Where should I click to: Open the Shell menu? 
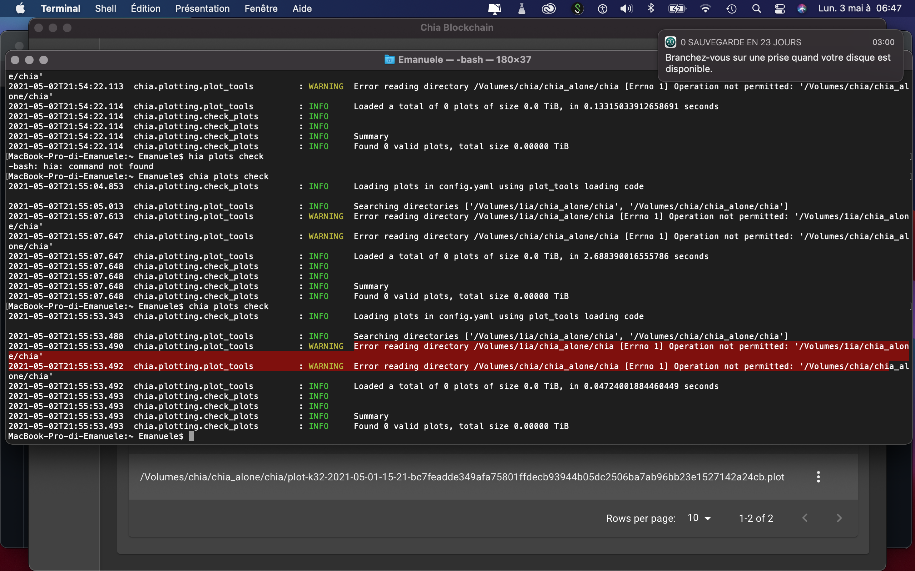tap(105, 8)
